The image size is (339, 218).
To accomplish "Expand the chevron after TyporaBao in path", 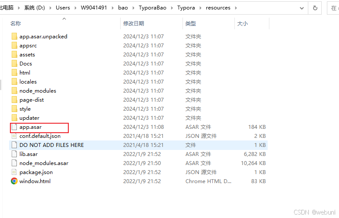I will (172, 8).
